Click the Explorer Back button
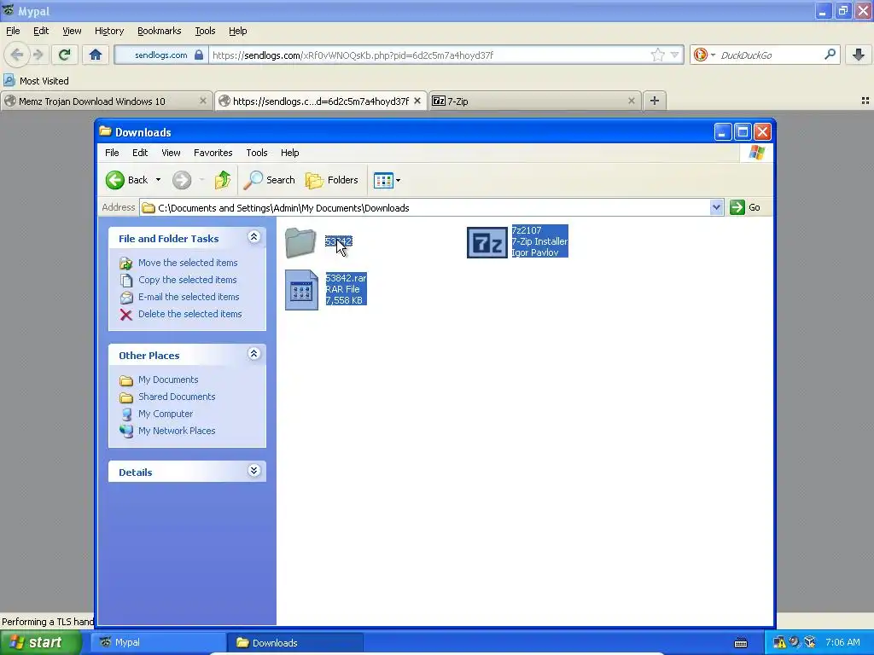The image size is (874, 655). [127, 180]
